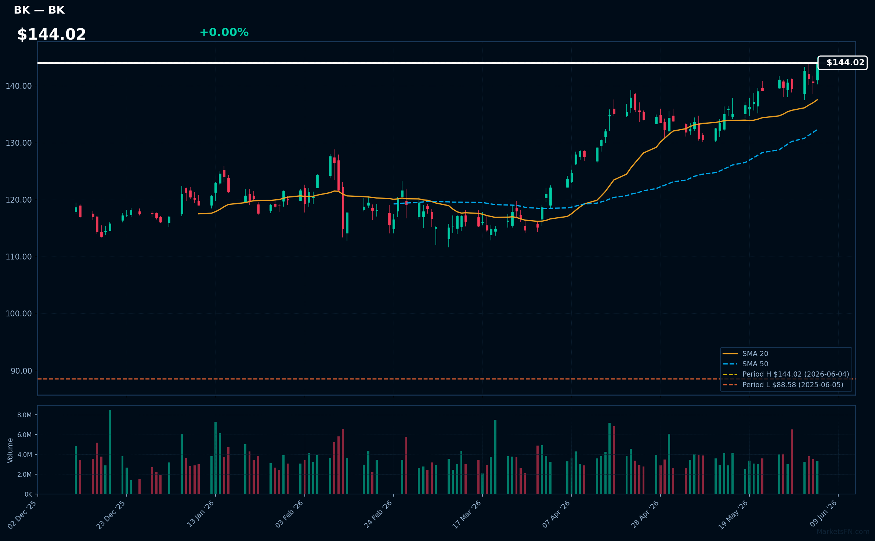Click the BK — BK chart title
This screenshot has height=541, width=875.
(39, 10)
